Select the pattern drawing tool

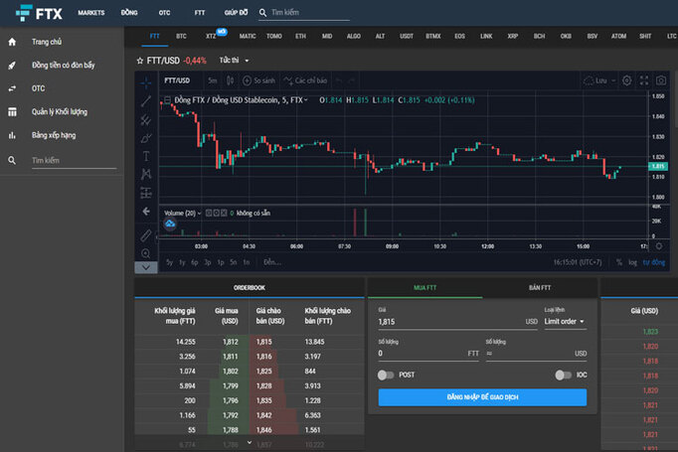pos(146,174)
